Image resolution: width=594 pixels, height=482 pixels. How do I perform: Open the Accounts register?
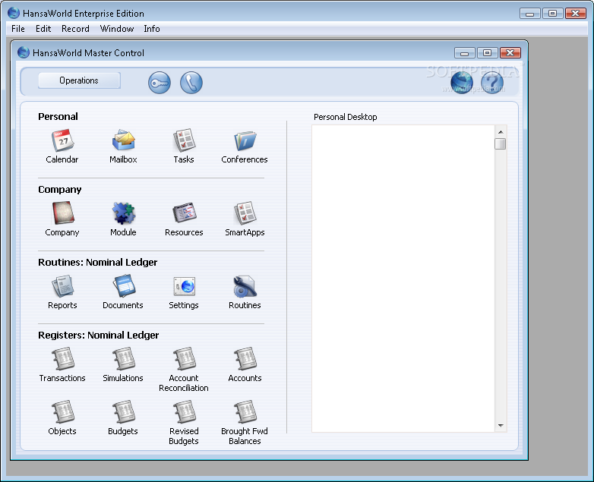point(245,358)
